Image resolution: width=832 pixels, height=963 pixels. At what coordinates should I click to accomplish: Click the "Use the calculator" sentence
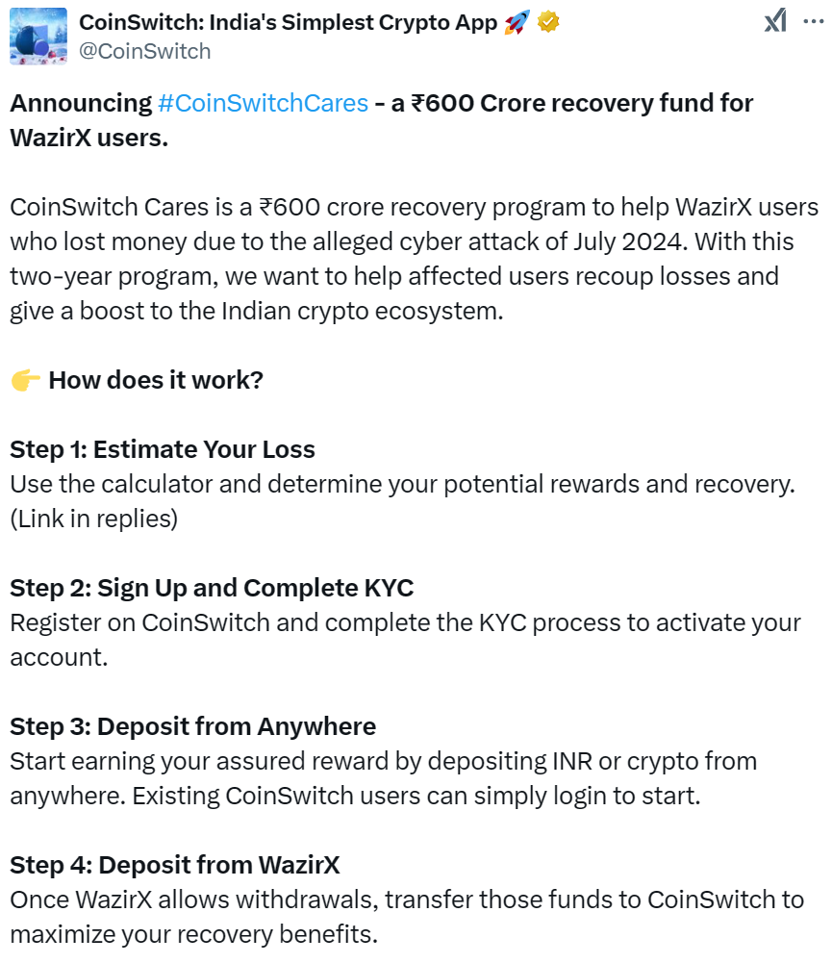click(402, 484)
